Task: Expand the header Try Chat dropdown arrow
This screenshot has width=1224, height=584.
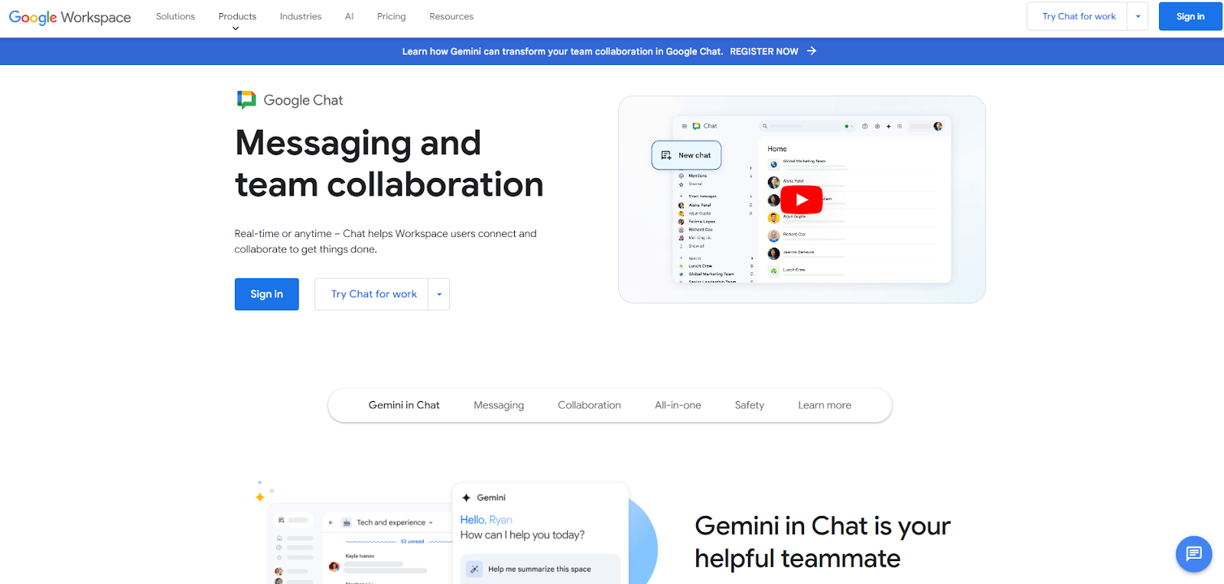Action: pyautogui.click(x=1138, y=16)
